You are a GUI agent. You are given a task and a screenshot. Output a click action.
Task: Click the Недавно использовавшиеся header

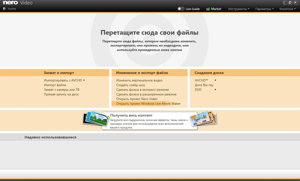pyautogui.click(x=50, y=137)
